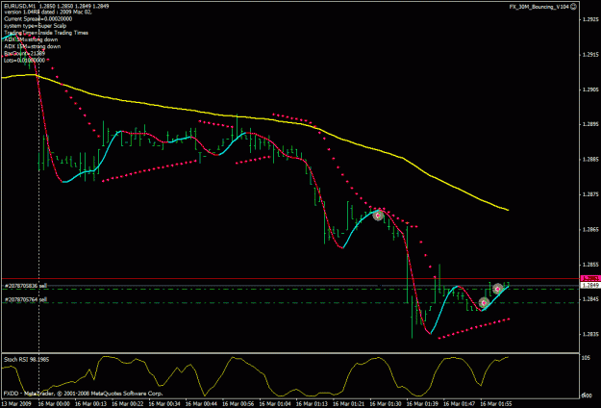Select the #2078705764 sell order label
Viewport: 601px width, 408px height.
[x=26, y=299]
